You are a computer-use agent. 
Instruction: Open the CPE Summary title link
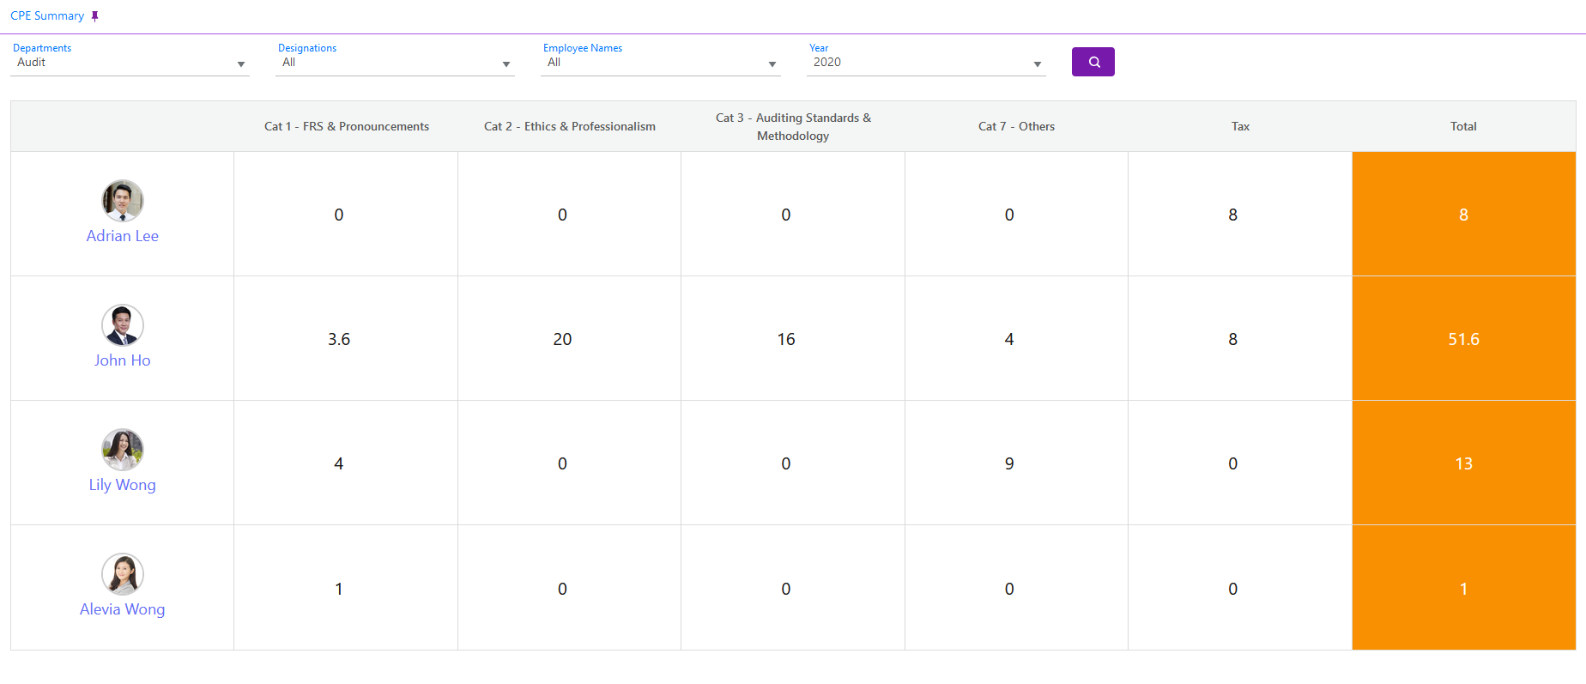(47, 16)
